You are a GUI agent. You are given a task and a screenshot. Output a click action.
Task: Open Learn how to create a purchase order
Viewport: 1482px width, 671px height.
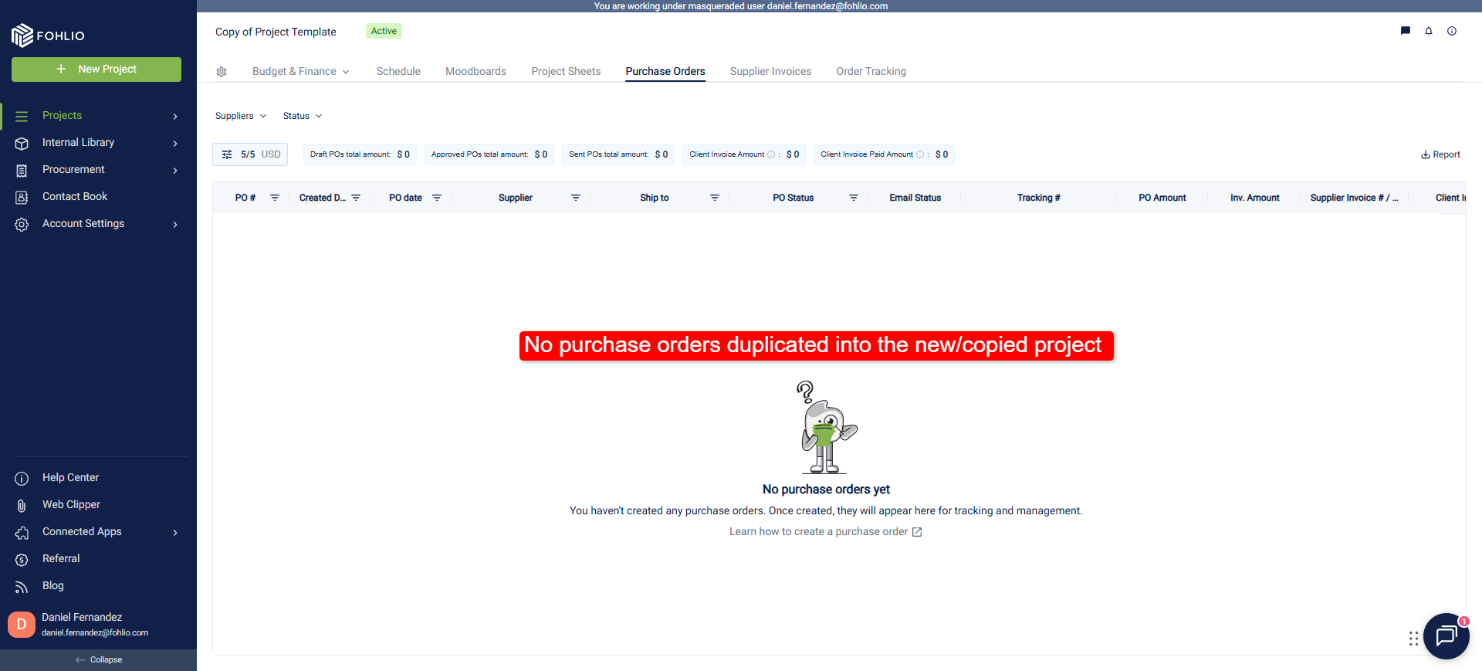pos(826,531)
